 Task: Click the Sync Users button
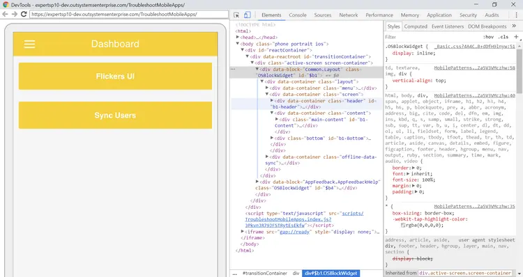click(115, 116)
